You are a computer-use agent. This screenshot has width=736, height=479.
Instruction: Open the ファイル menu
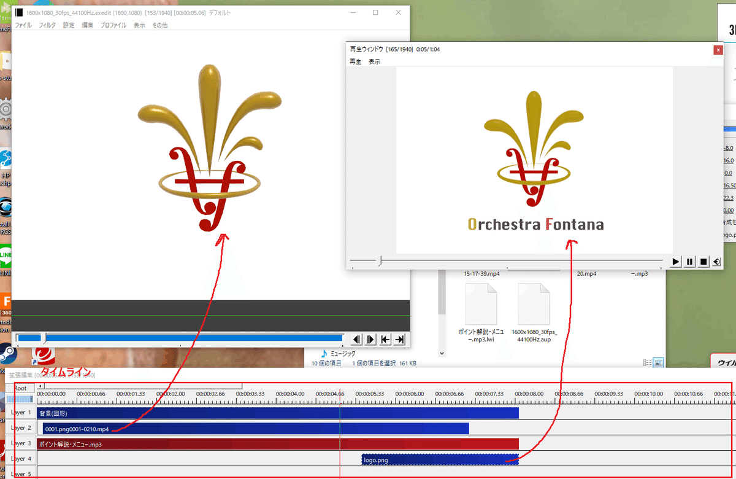pyautogui.click(x=23, y=25)
